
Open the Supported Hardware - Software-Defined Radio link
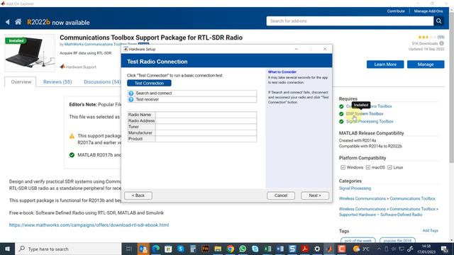tap(380, 215)
